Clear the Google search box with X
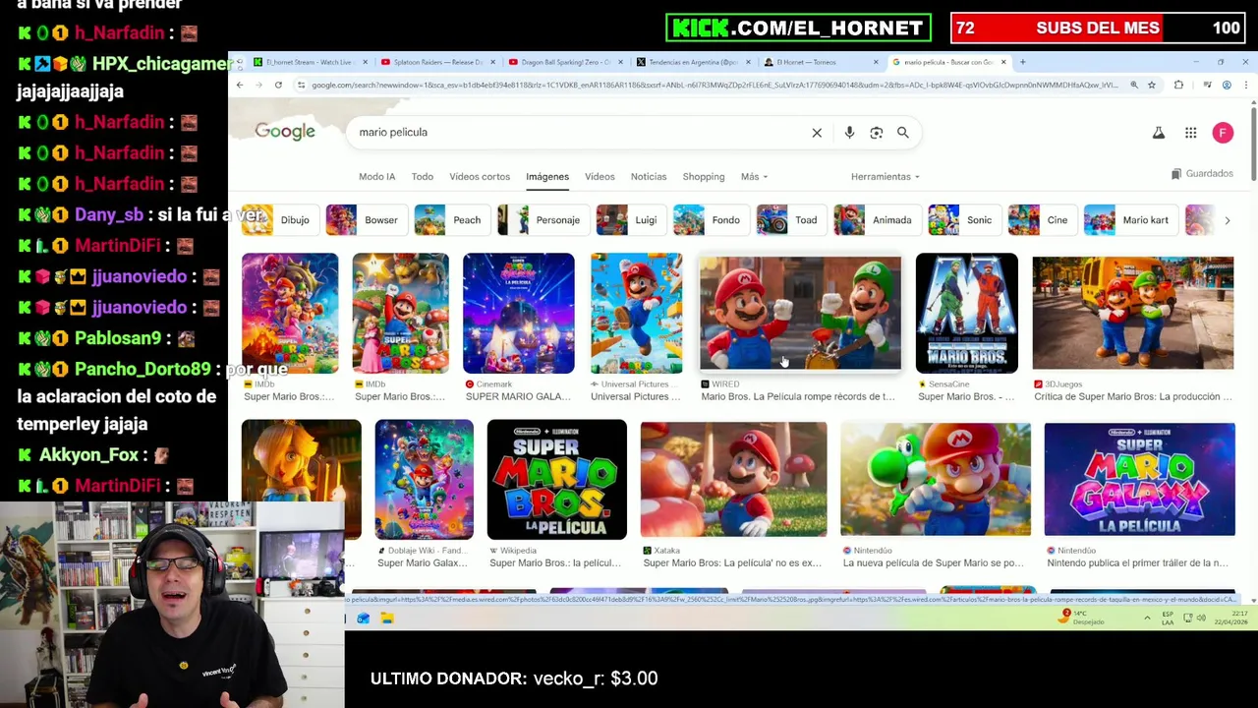 click(817, 133)
